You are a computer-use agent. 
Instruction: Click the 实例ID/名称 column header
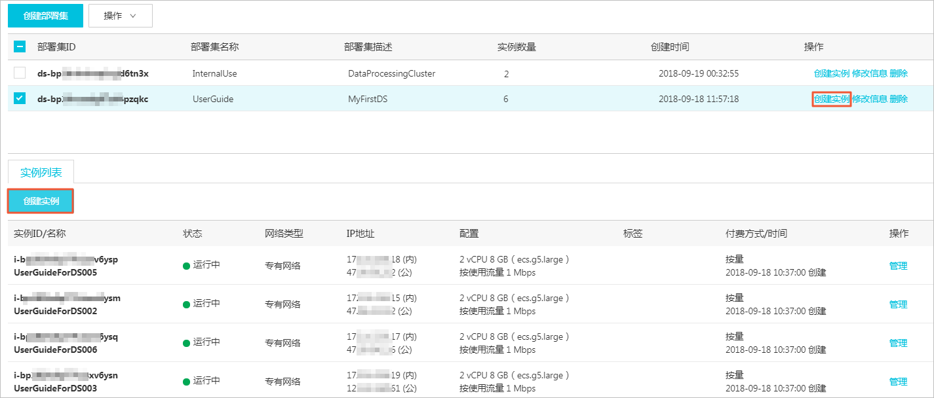tap(39, 234)
